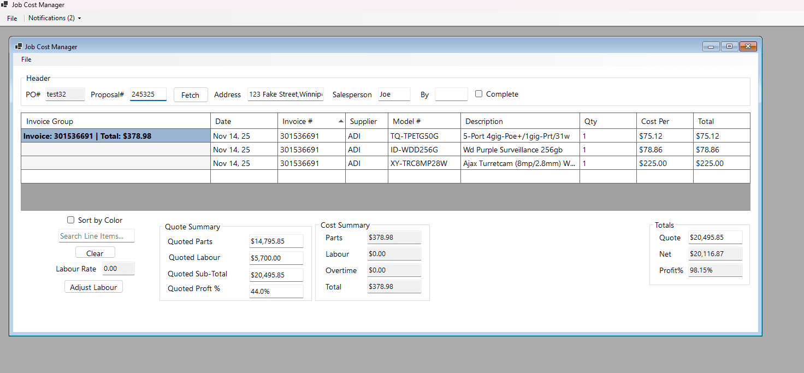Focus the Proposal# input field
Screen dimensions: 804x373
coord(148,94)
